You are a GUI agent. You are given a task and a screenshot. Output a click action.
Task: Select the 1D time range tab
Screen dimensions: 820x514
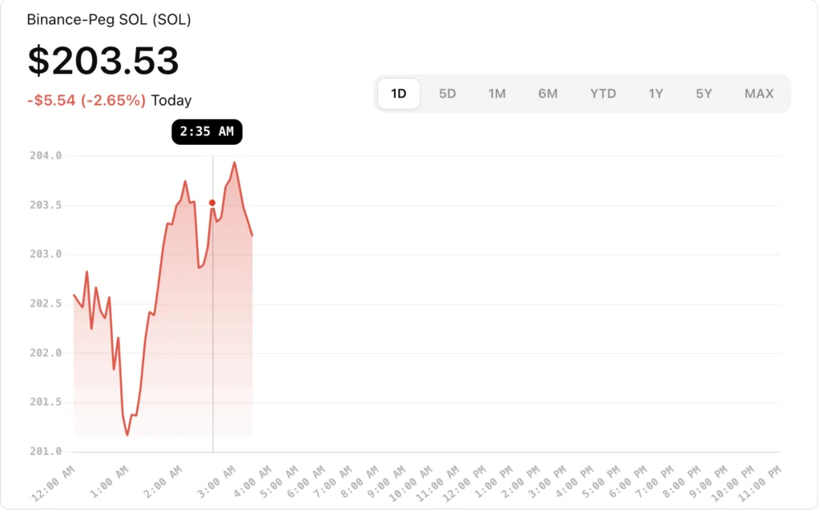(x=399, y=94)
